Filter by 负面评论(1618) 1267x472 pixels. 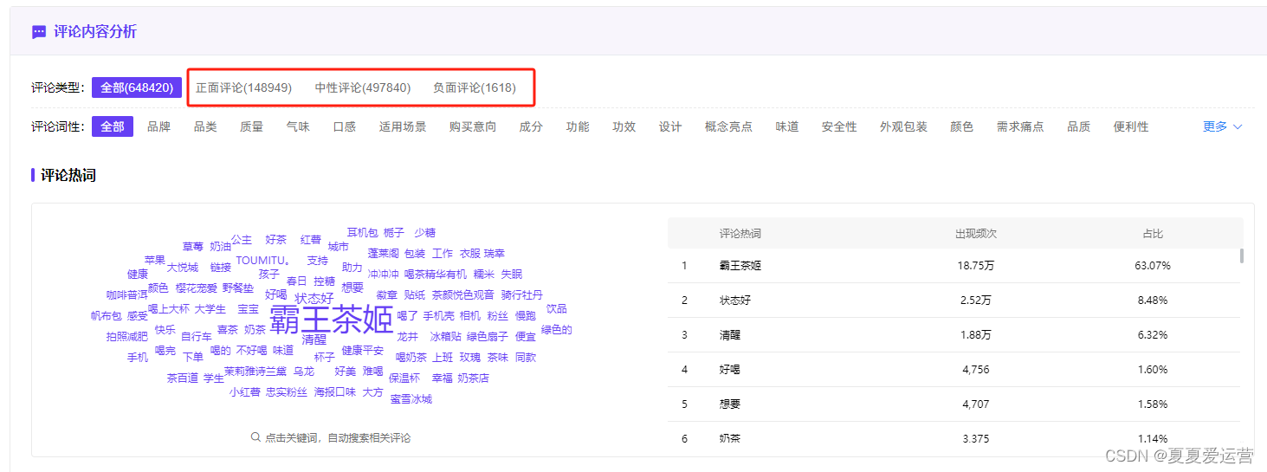pyautogui.click(x=475, y=87)
